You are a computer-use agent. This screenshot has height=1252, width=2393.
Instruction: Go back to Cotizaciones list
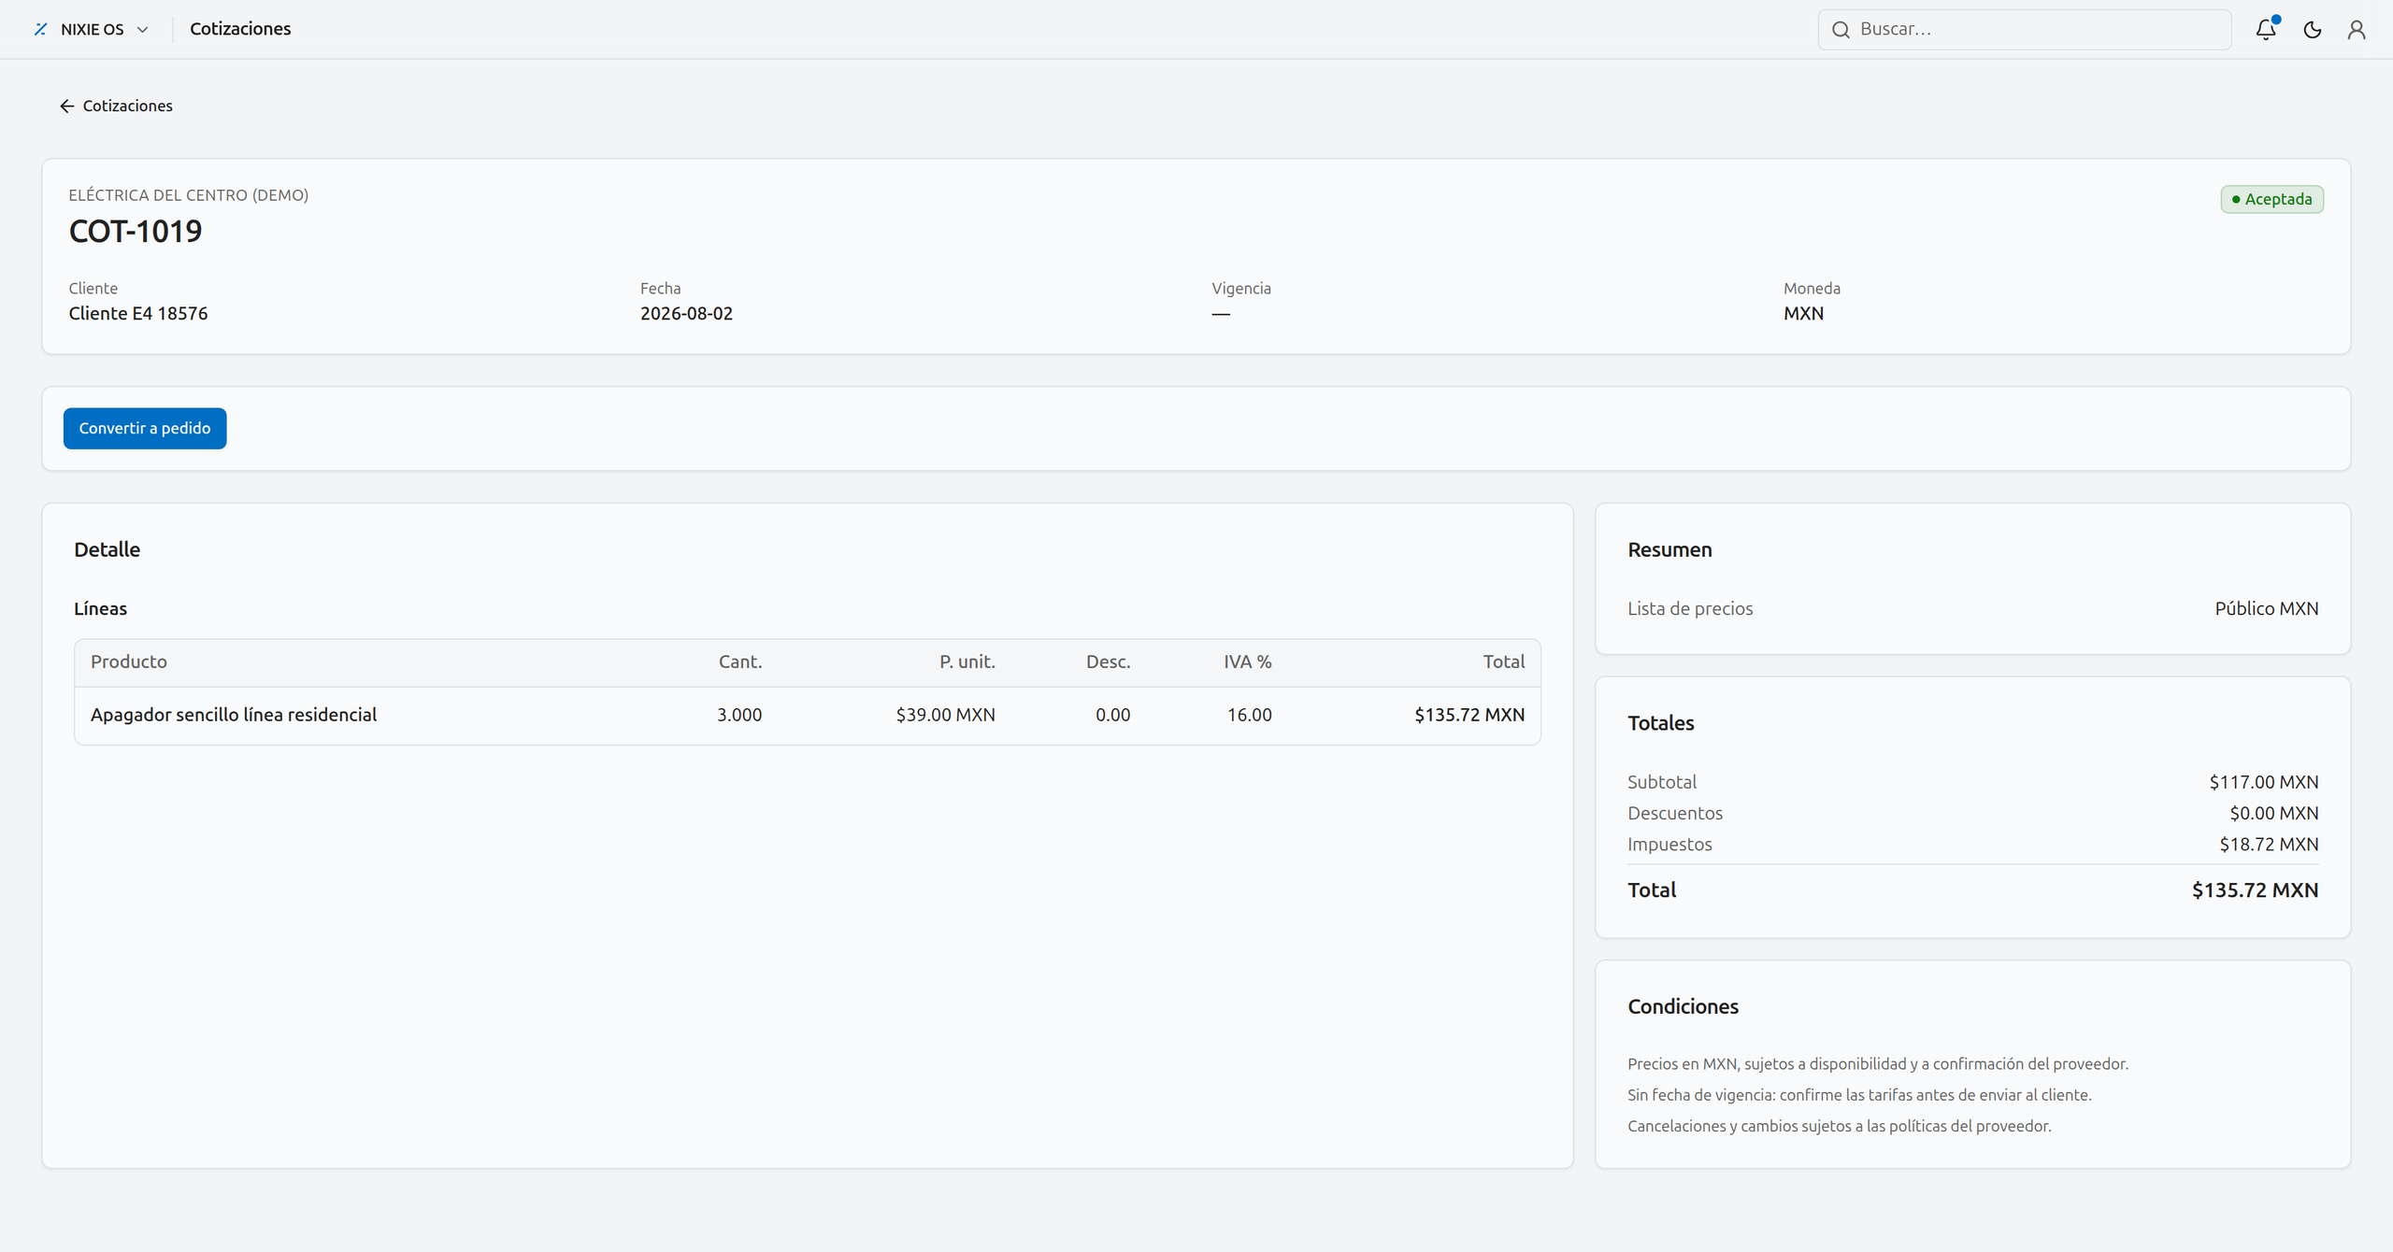116,106
